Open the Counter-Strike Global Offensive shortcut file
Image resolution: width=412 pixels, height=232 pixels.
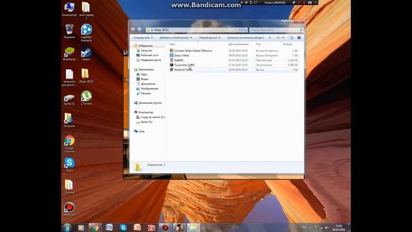pos(191,50)
